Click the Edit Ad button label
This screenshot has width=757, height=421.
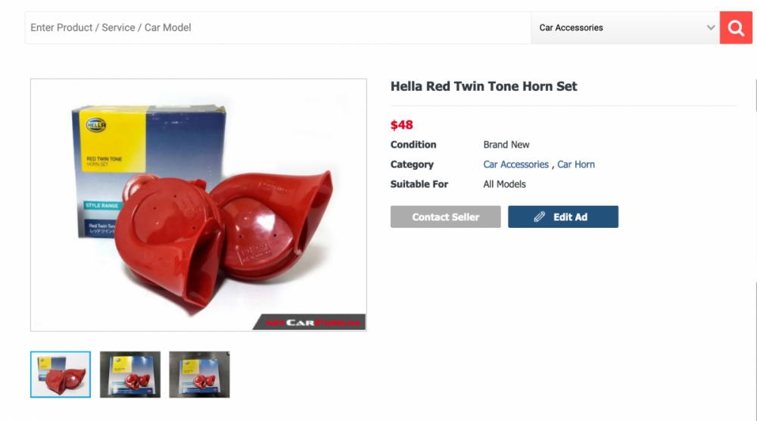coord(570,217)
